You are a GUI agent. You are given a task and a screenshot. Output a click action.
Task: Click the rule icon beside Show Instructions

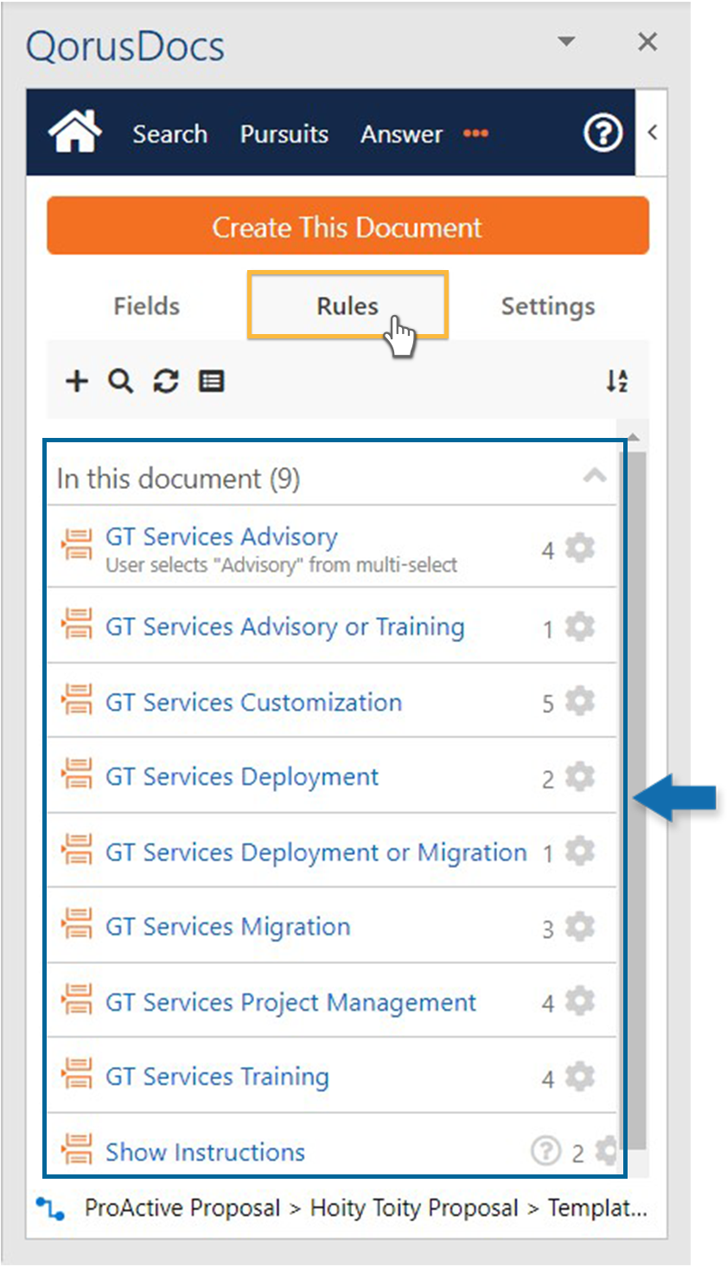pos(77,1150)
